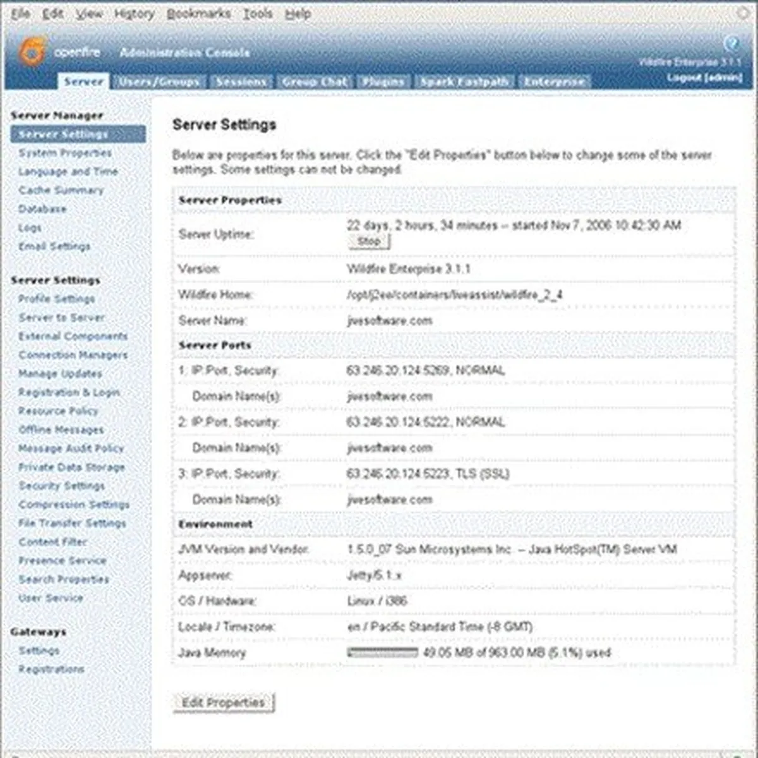Viewport: 758px width, 758px height.
Task: Click the Logout [admin] link
Action: (704, 77)
